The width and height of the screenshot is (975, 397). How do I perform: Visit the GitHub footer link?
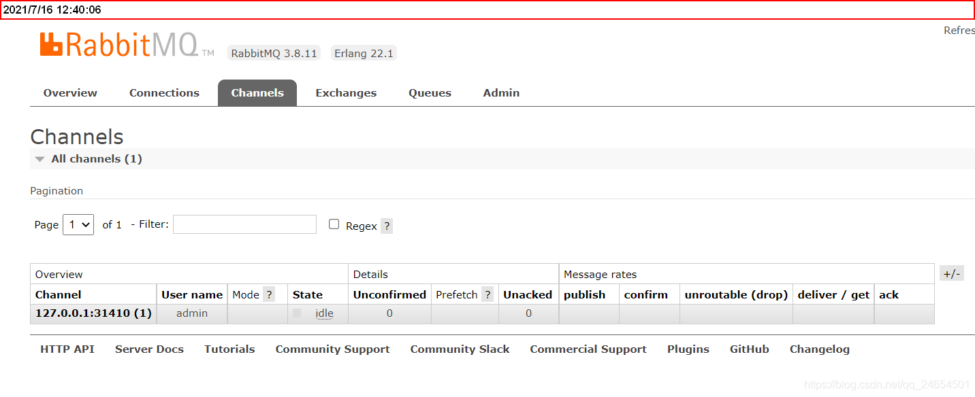(749, 349)
